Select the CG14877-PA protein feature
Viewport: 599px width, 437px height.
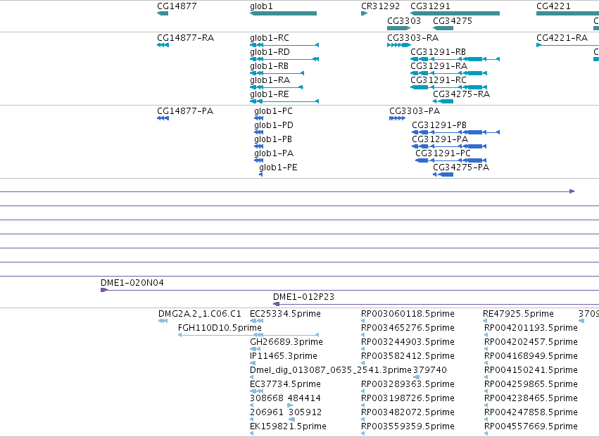(x=163, y=118)
